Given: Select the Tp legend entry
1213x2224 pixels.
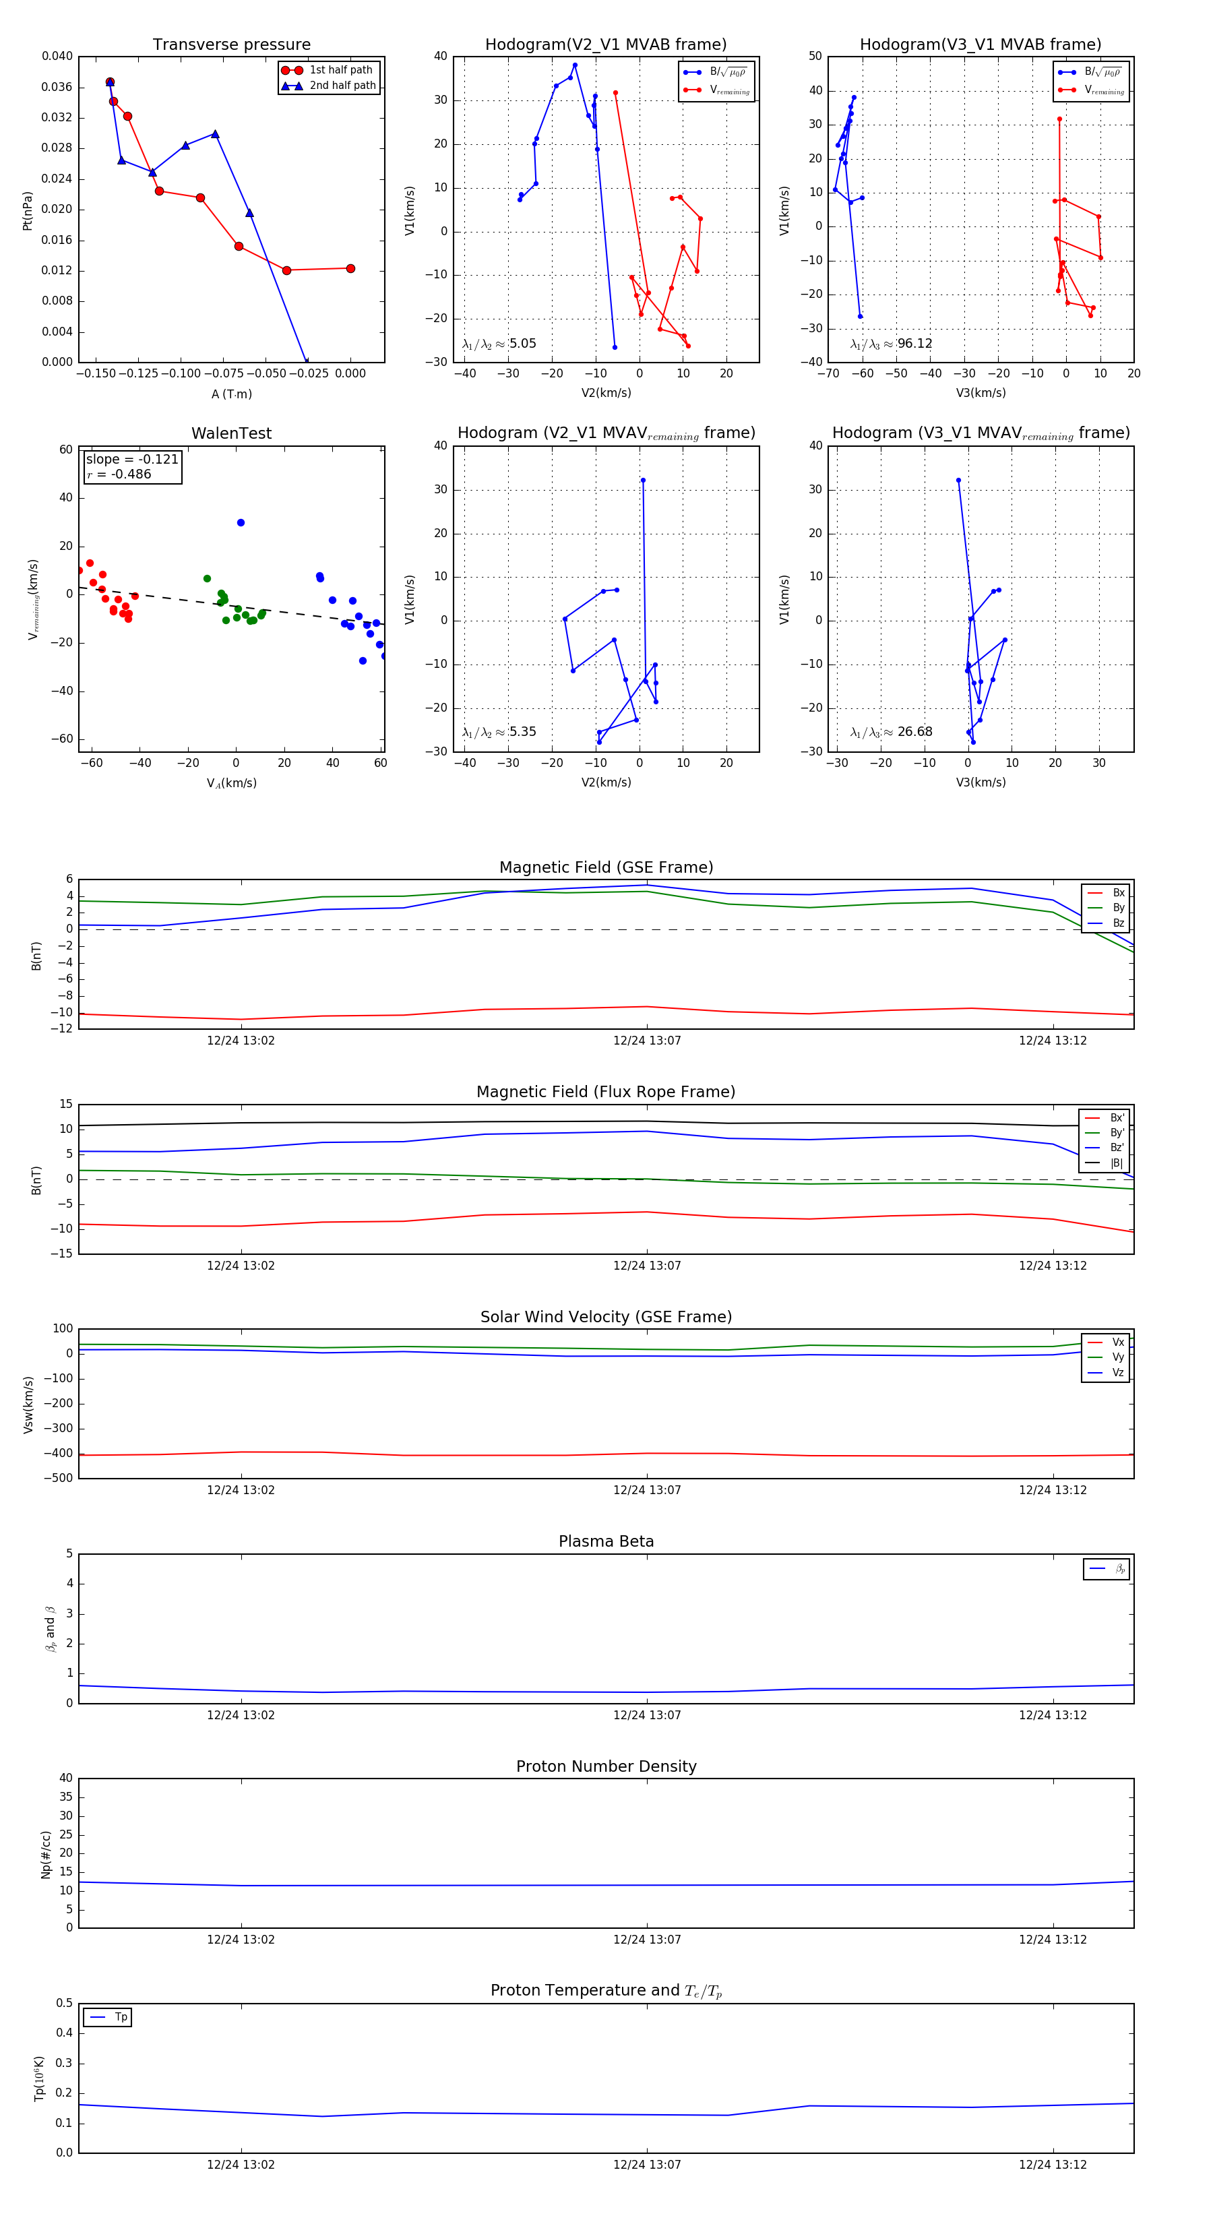Looking at the screenshot, I should (x=108, y=2018).
